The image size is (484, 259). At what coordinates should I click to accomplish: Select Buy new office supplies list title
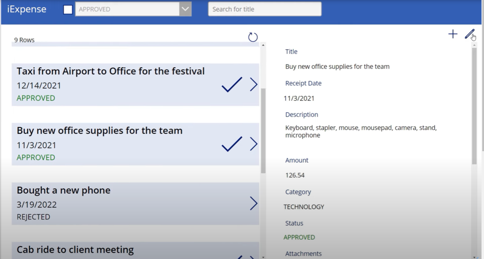click(x=100, y=131)
